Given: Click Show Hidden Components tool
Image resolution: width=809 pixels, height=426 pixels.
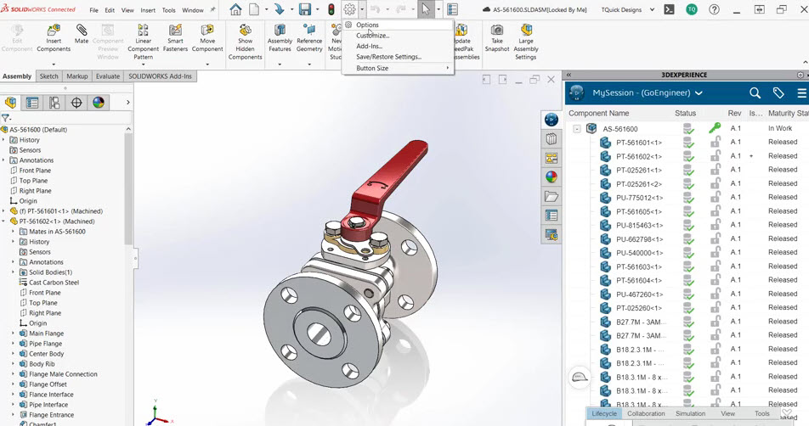Looking at the screenshot, I should (x=245, y=42).
